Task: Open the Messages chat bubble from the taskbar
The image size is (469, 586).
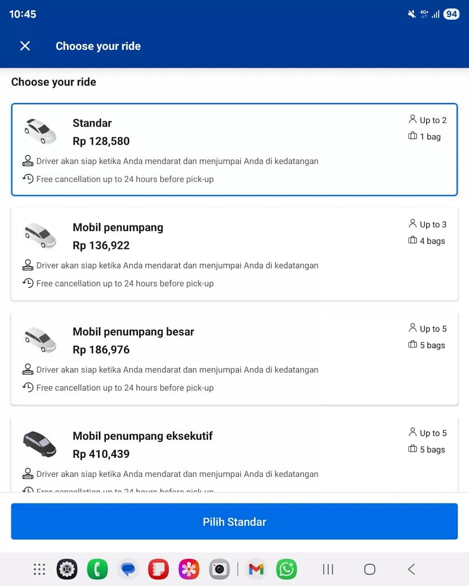Action: point(128,569)
